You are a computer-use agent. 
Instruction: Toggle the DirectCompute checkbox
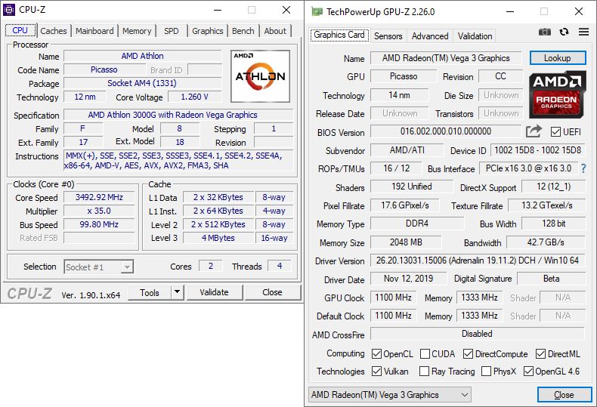[x=468, y=353]
